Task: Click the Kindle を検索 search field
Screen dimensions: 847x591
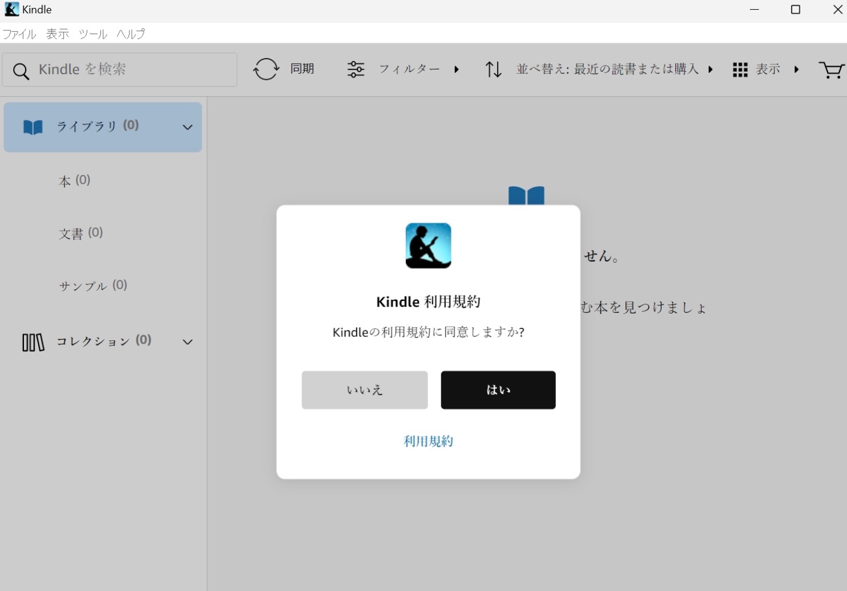Action: click(x=131, y=70)
